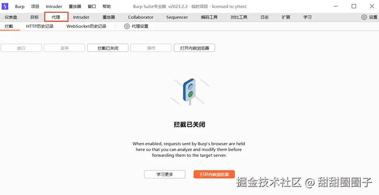This screenshot has height=195, width=379.
Task: Go to the 学习 tab
Action: pos(308,17)
